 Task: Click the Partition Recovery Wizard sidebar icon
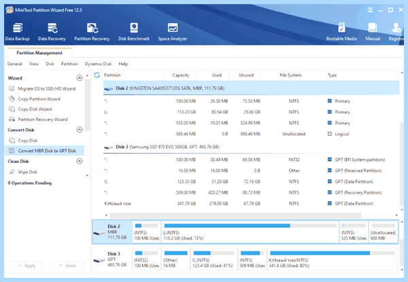click(12, 120)
